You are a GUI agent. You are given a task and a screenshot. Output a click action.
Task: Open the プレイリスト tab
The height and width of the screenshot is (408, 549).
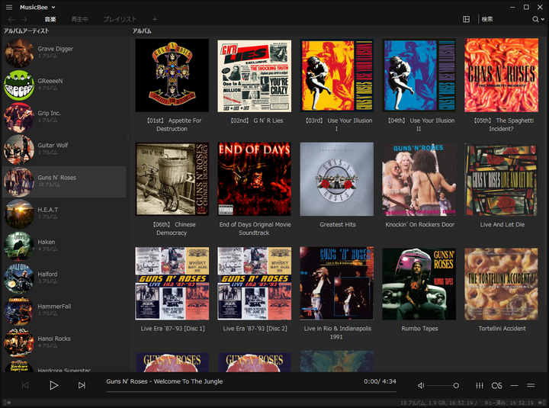point(120,20)
